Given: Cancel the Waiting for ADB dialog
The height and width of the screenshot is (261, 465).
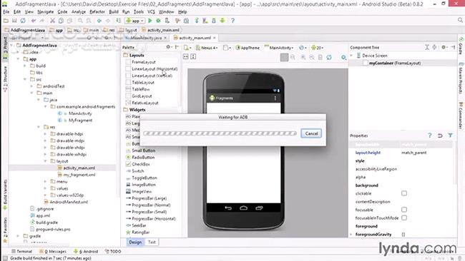Looking at the screenshot, I should coord(311,133).
